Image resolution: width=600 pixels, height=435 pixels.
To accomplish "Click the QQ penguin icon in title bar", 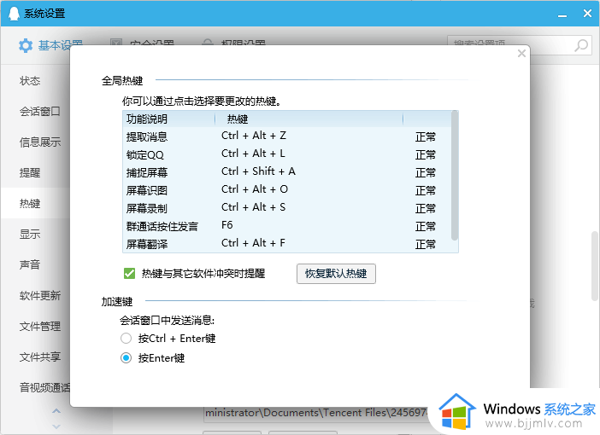I will (x=14, y=14).
